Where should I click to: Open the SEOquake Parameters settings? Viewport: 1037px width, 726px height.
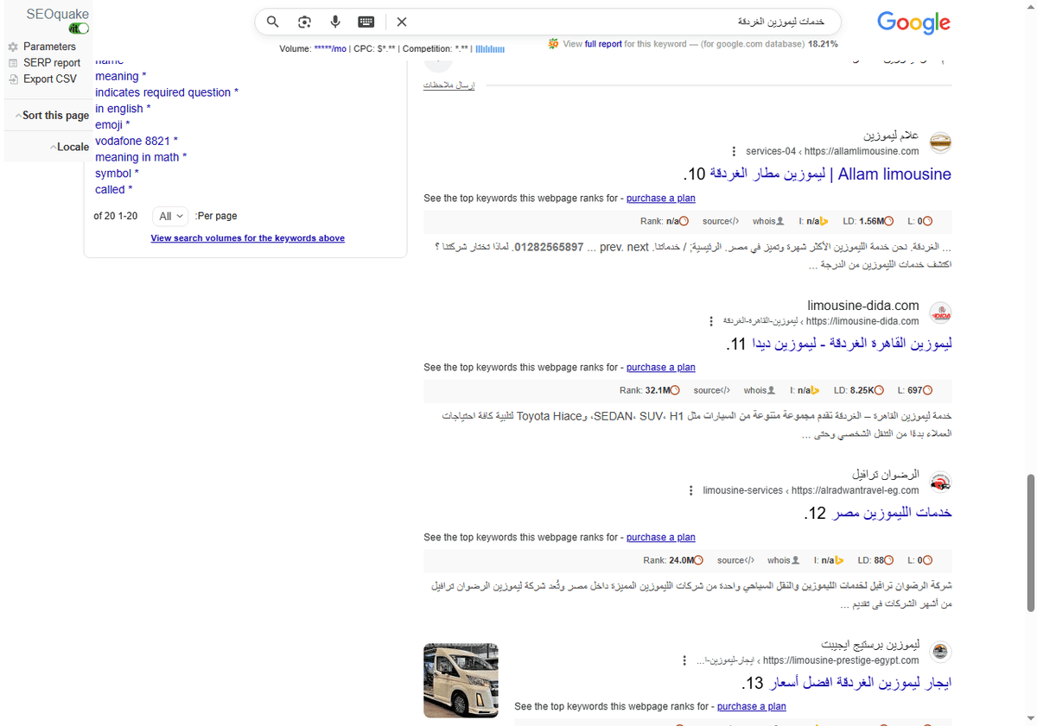click(48, 46)
